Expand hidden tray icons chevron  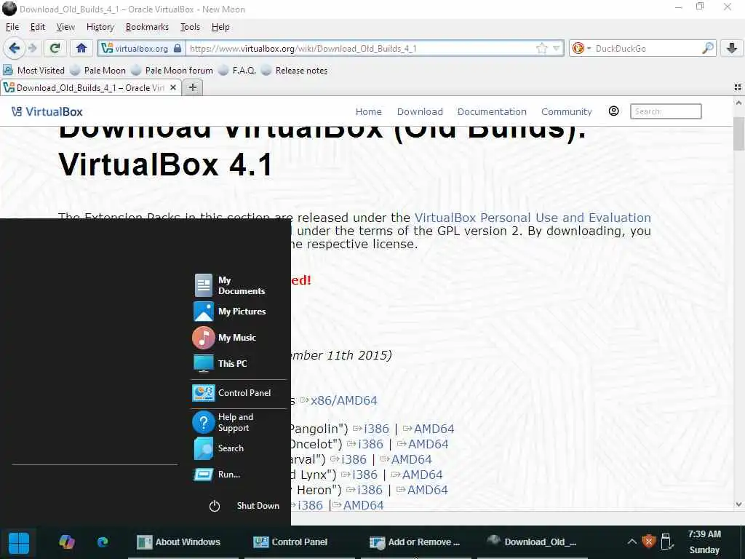632,542
